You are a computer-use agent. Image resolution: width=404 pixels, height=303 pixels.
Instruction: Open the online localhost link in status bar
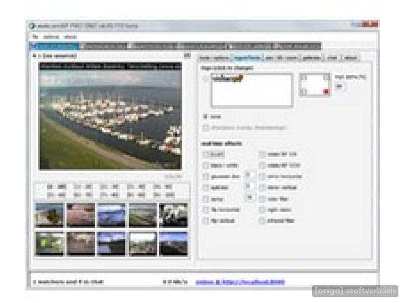(240, 282)
